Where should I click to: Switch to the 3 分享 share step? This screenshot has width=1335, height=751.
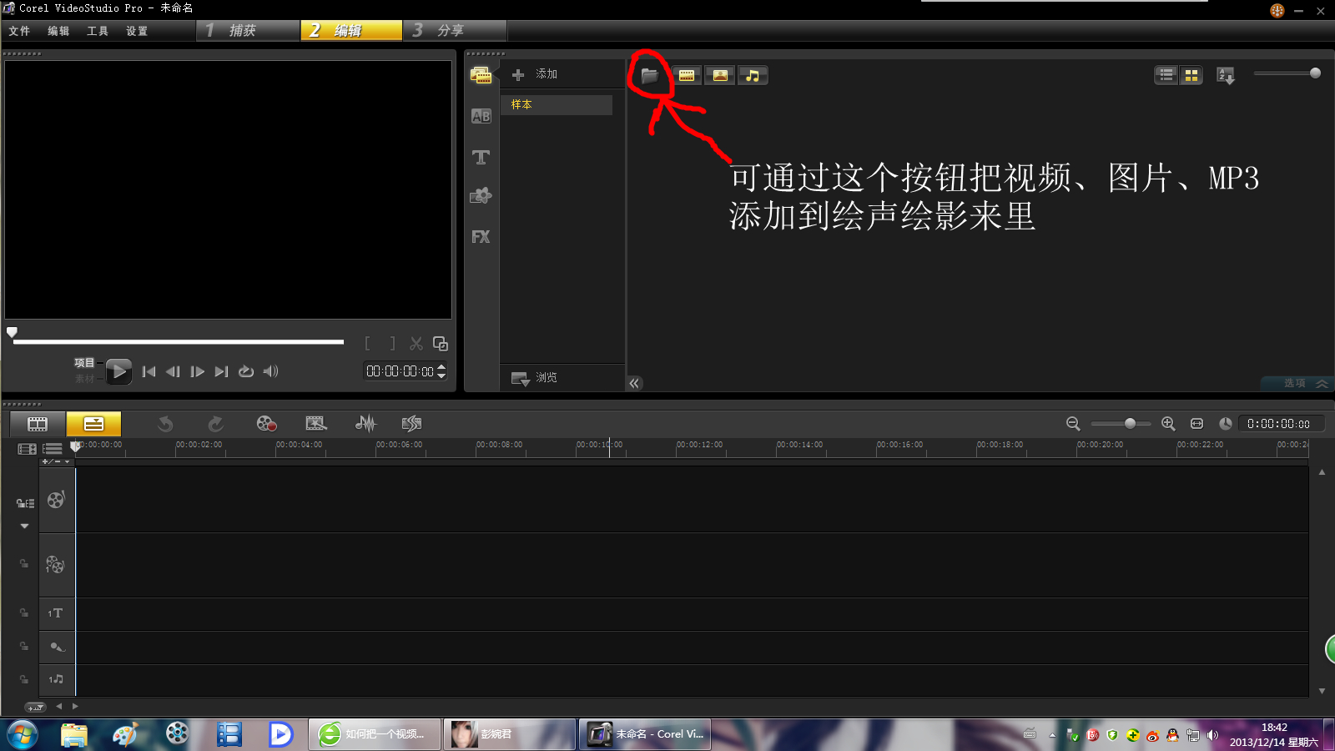pyautogui.click(x=456, y=31)
